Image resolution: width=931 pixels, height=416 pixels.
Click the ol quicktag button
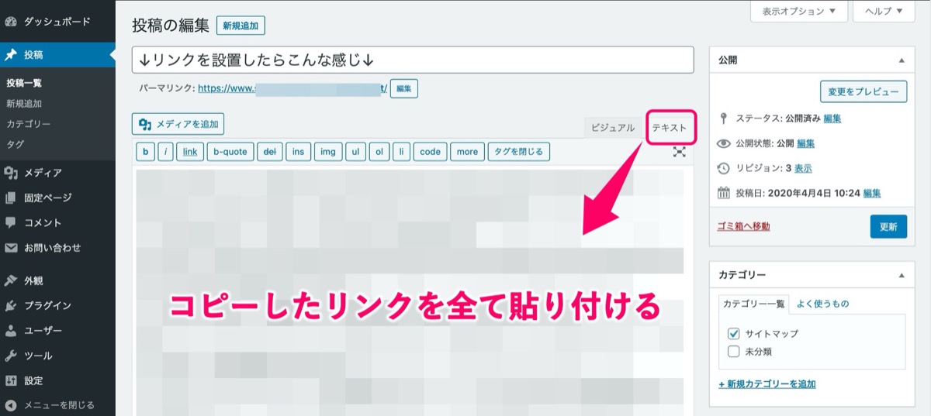pos(379,152)
